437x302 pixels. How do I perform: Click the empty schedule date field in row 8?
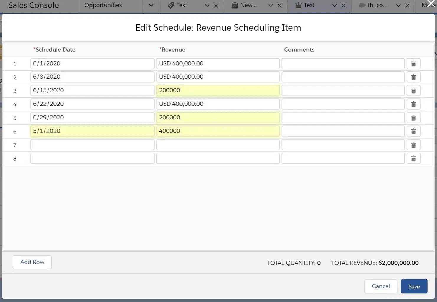tap(92, 159)
